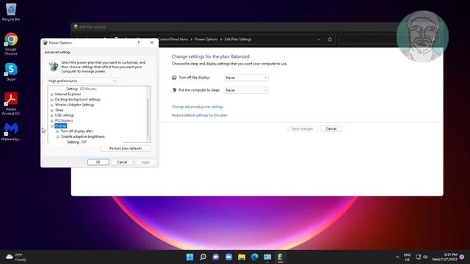This screenshot has height=264, width=470.
Task: Open the clock and date flyout
Action: click(x=445, y=257)
